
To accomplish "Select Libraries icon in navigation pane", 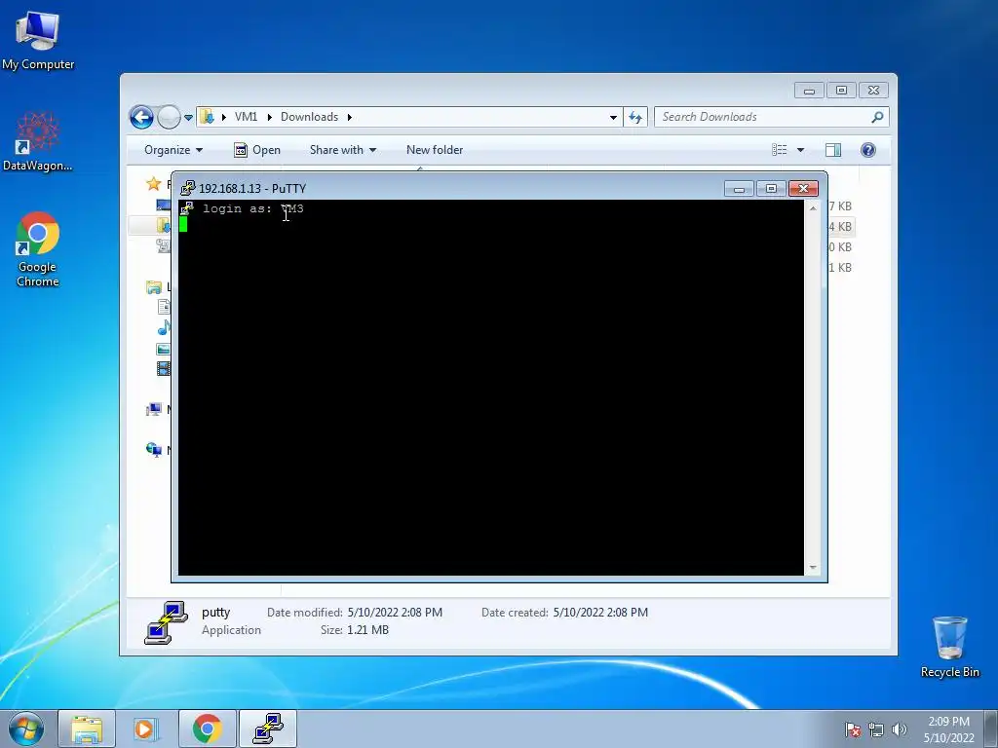I will tap(154, 287).
